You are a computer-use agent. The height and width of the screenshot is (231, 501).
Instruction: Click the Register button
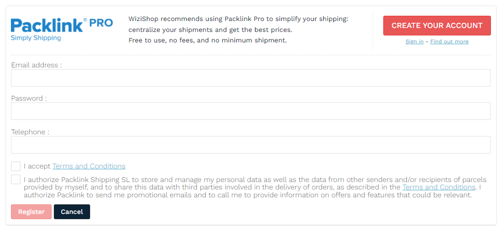(x=32, y=212)
